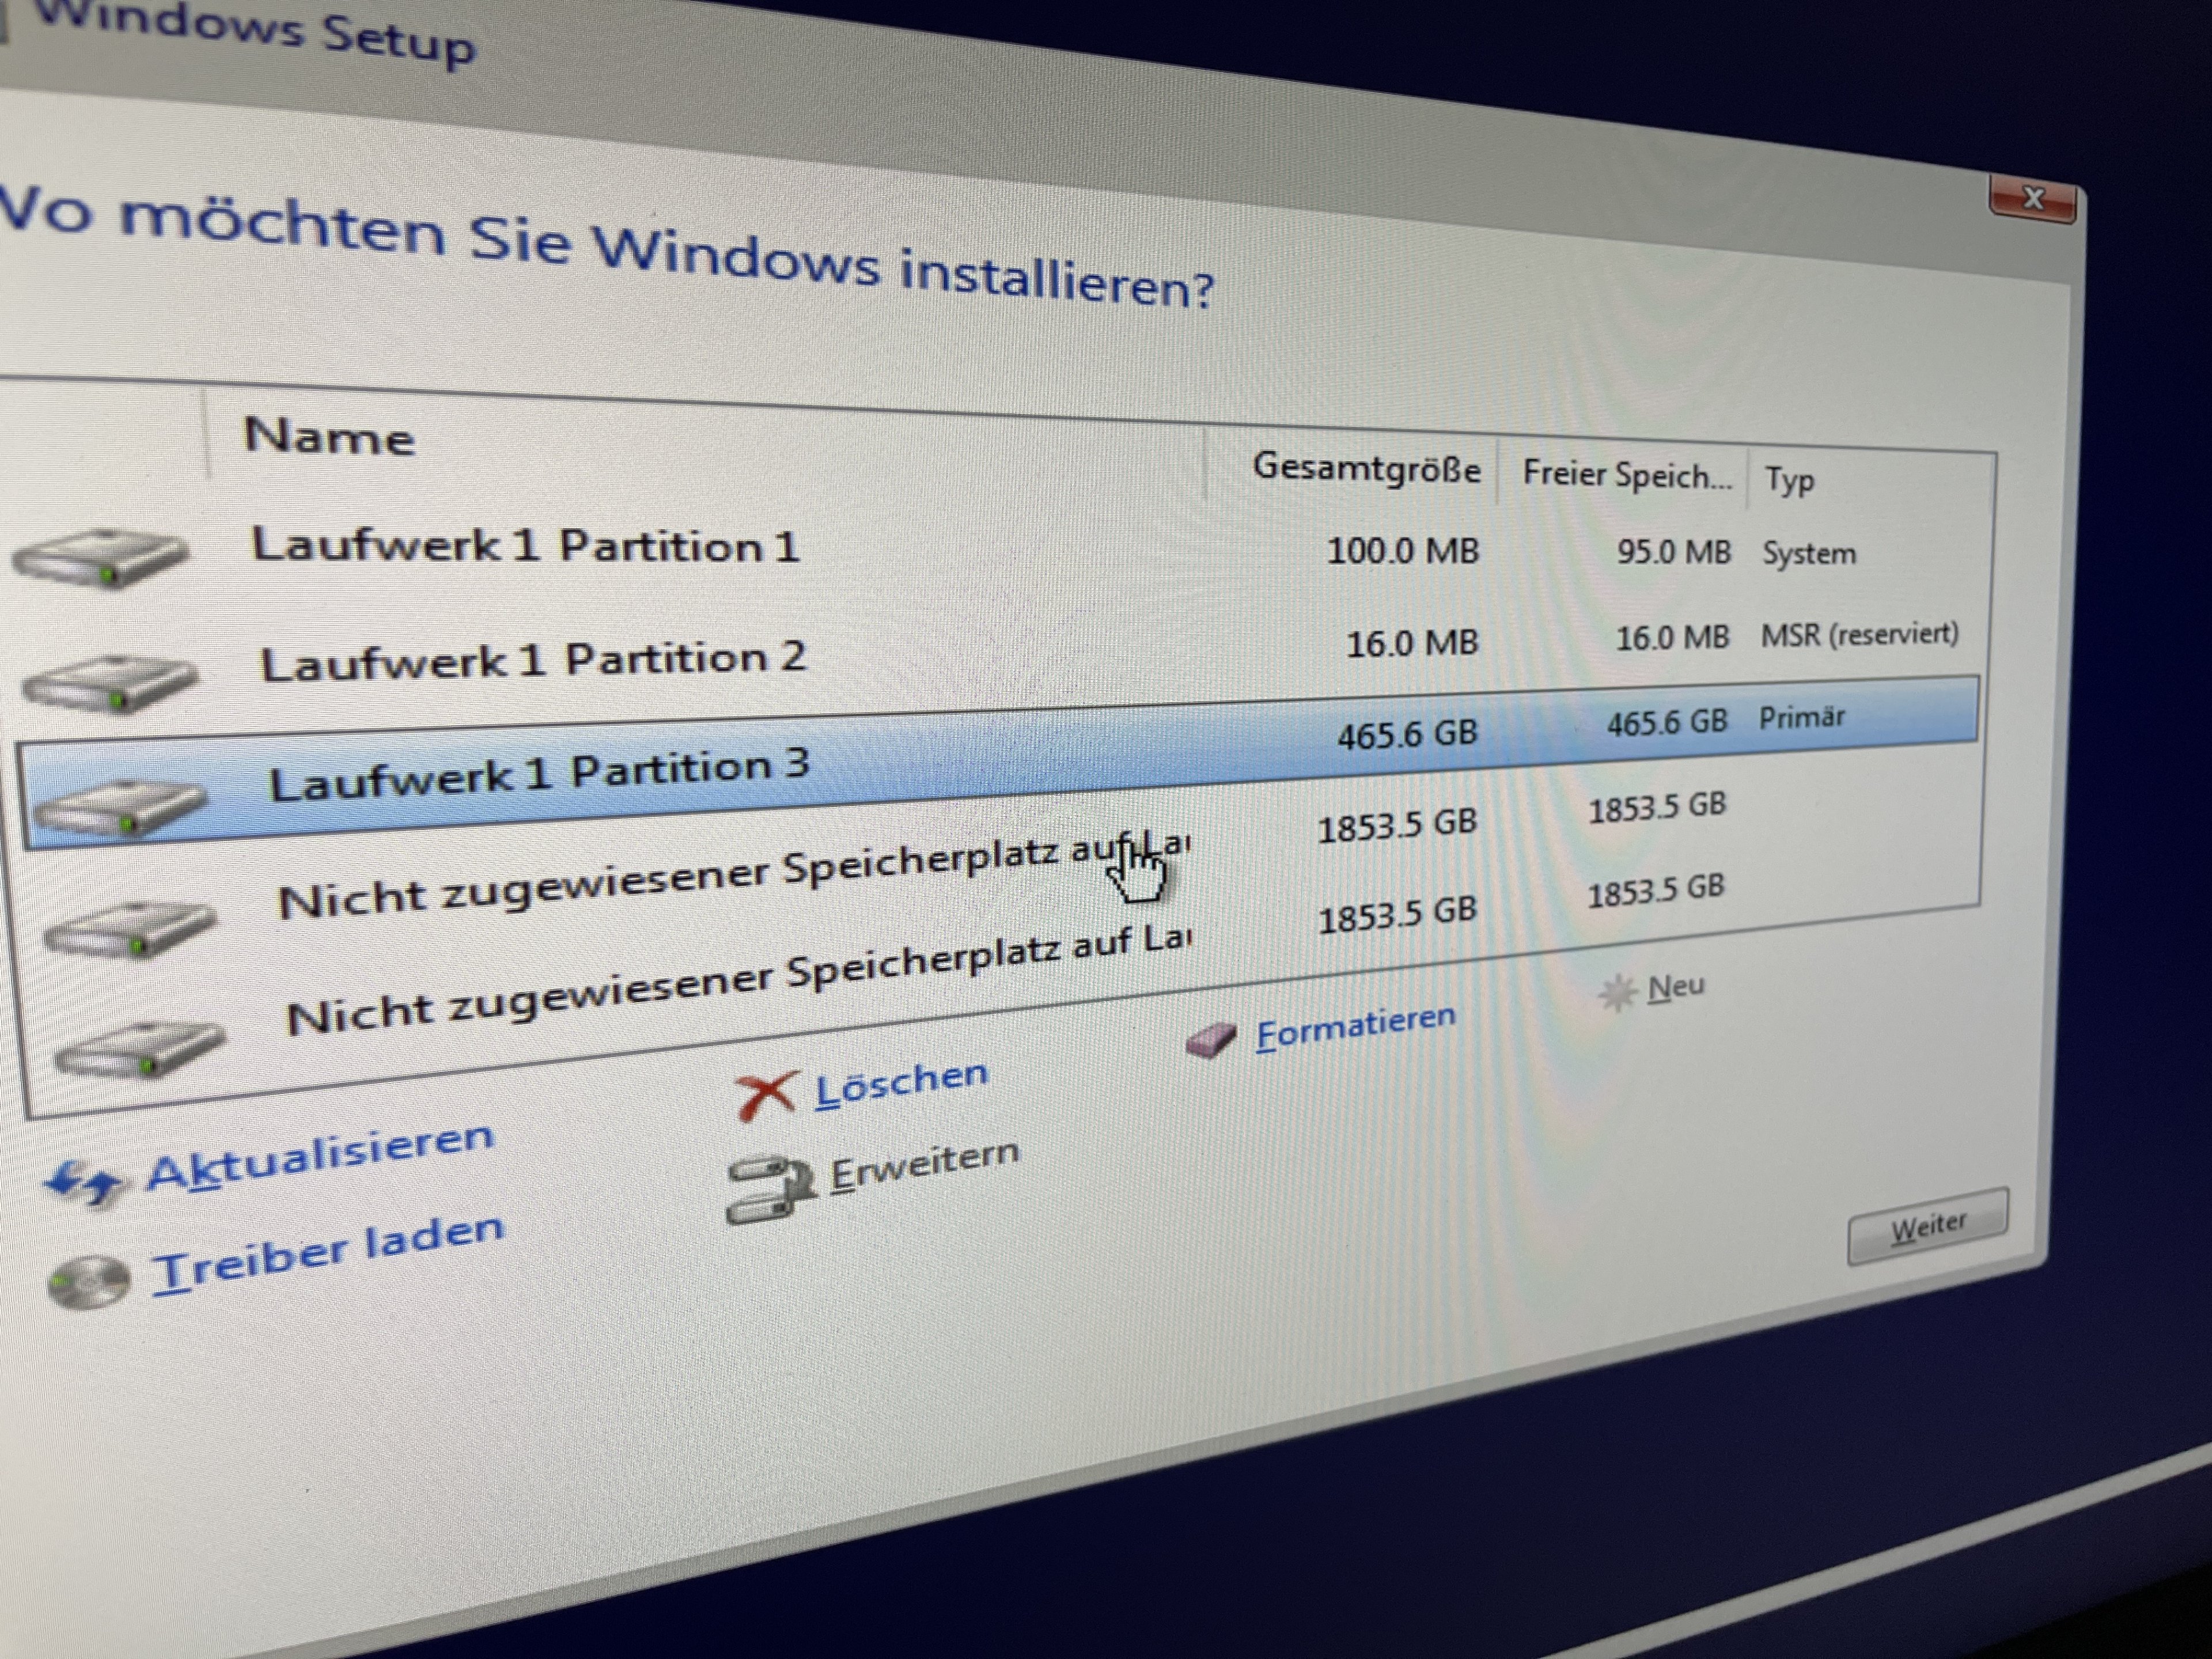Click the pink eraser Formatieren icon

(1212, 1041)
